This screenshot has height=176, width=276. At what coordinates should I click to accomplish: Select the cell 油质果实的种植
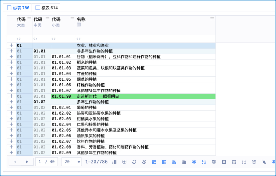click(x=146, y=136)
